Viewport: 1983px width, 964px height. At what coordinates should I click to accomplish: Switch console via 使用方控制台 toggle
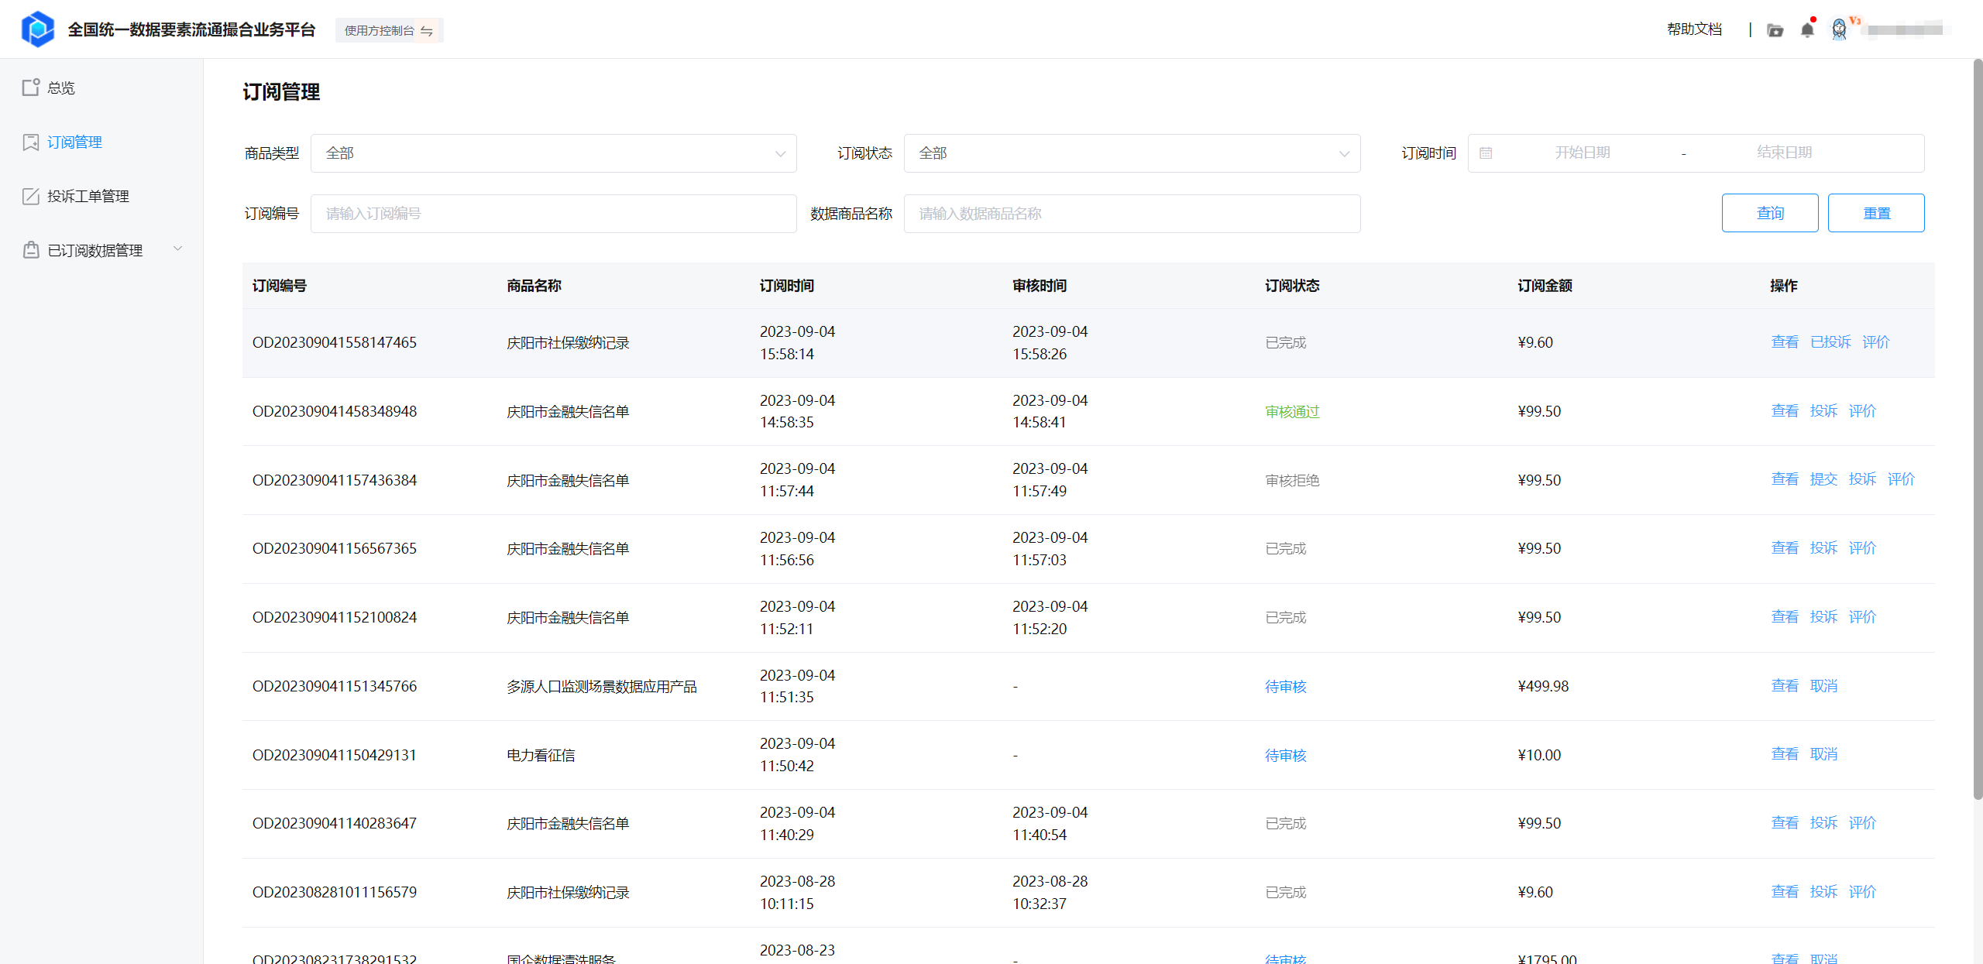pyautogui.click(x=389, y=30)
